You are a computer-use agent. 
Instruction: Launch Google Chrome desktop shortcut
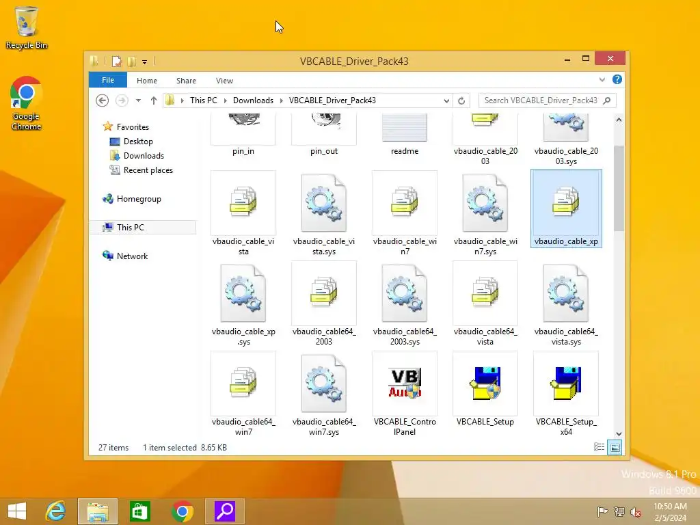[x=26, y=103]
